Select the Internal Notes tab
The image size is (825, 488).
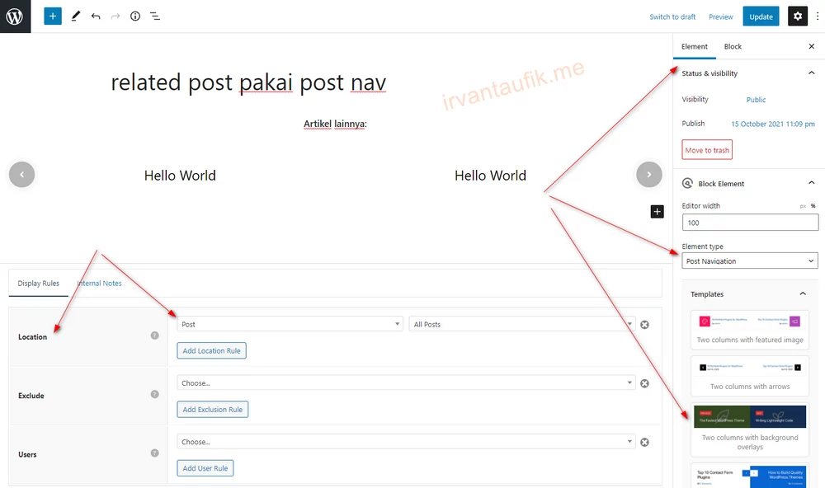tap(100, 283)
